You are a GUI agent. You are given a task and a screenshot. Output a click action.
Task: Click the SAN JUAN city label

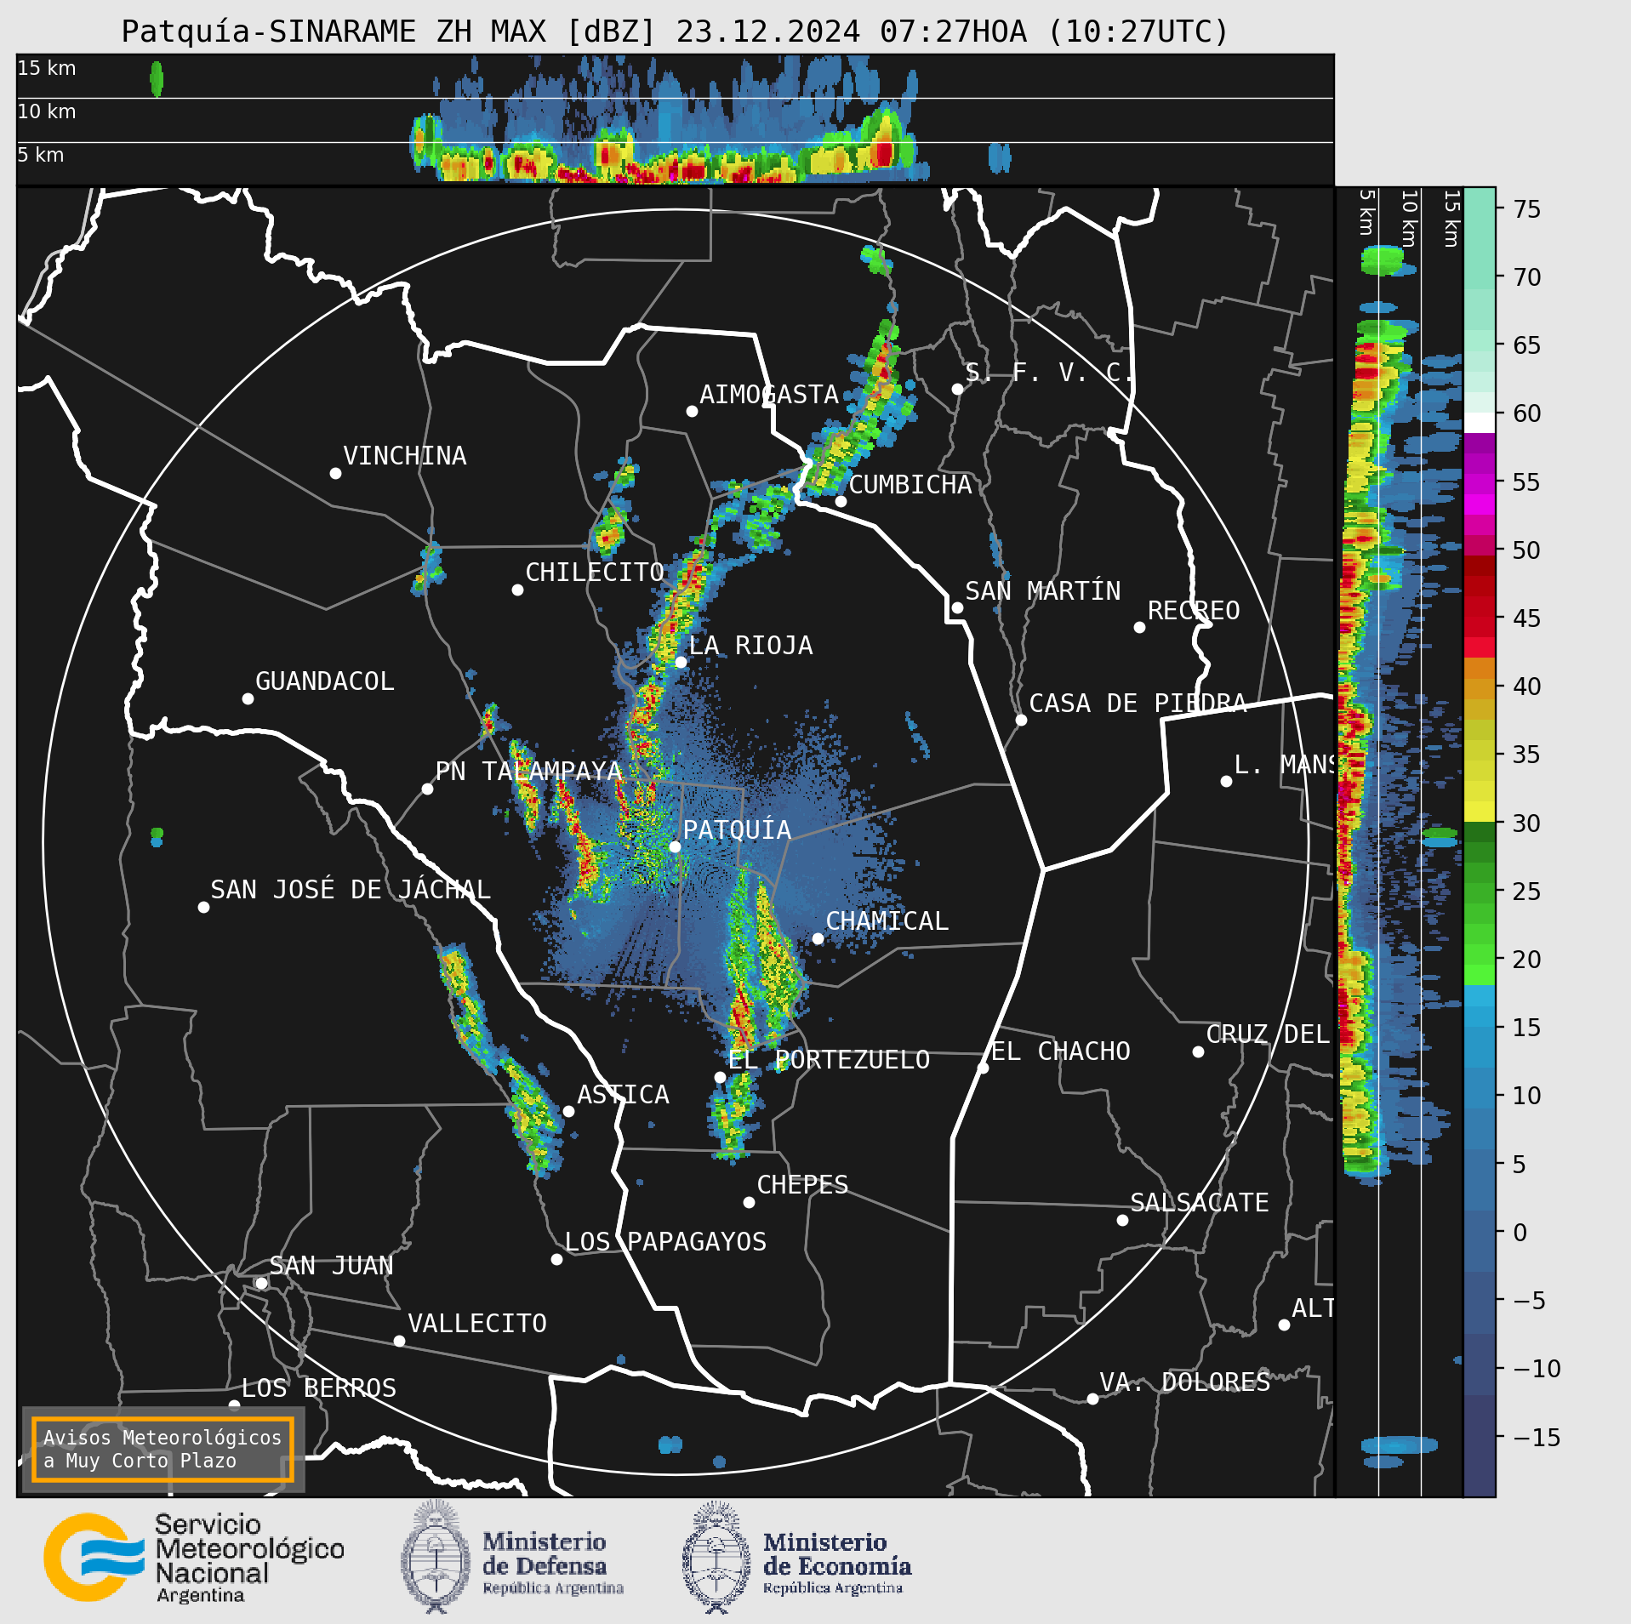[331, 1266]
